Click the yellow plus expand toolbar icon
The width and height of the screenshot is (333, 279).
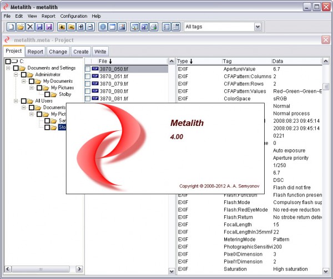click(x=62, y=27)
